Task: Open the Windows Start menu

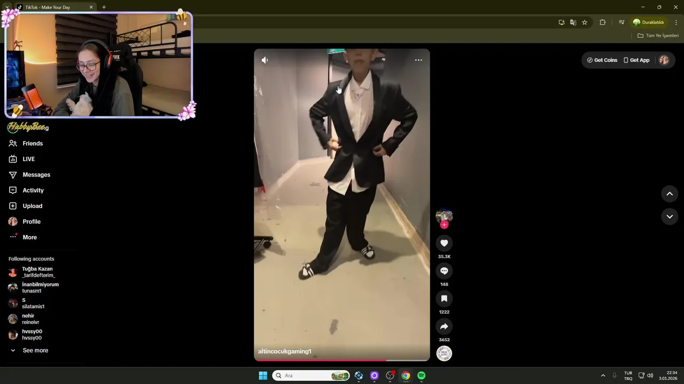Action: [263, 375]
